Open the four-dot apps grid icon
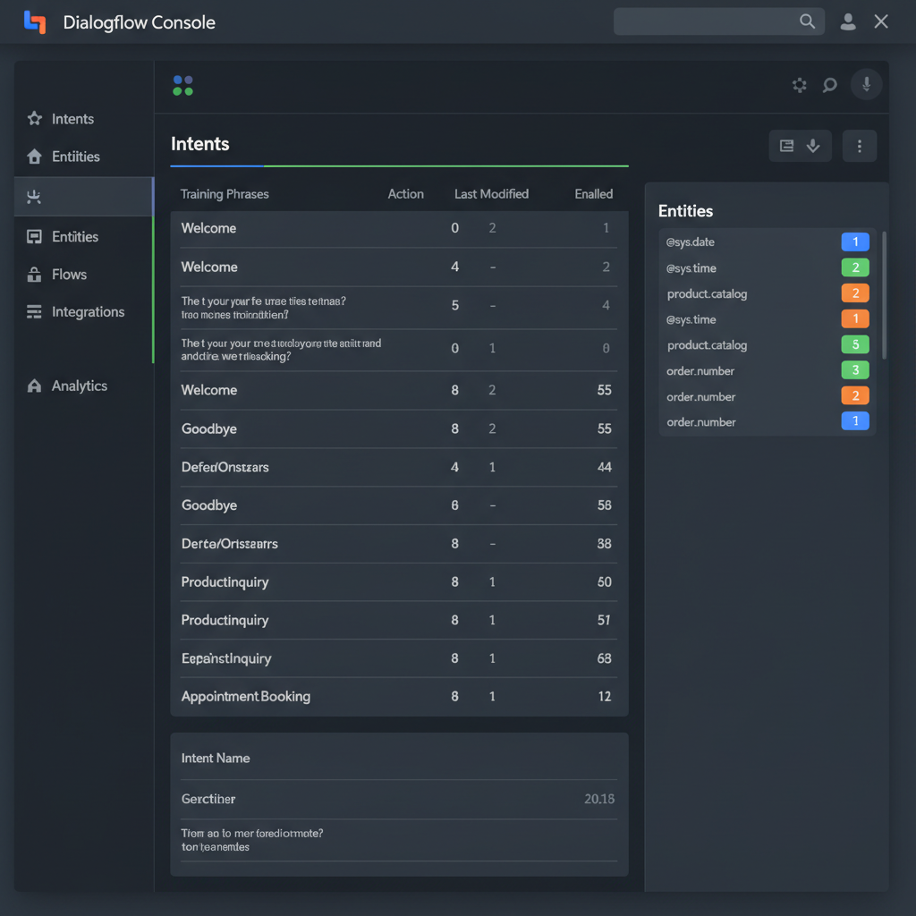 (182, 85)
